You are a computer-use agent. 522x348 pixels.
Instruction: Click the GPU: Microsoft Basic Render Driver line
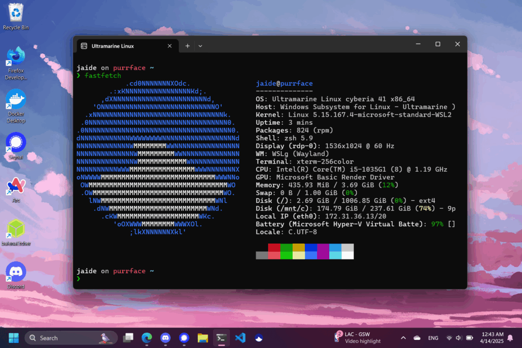click(325, 177)
